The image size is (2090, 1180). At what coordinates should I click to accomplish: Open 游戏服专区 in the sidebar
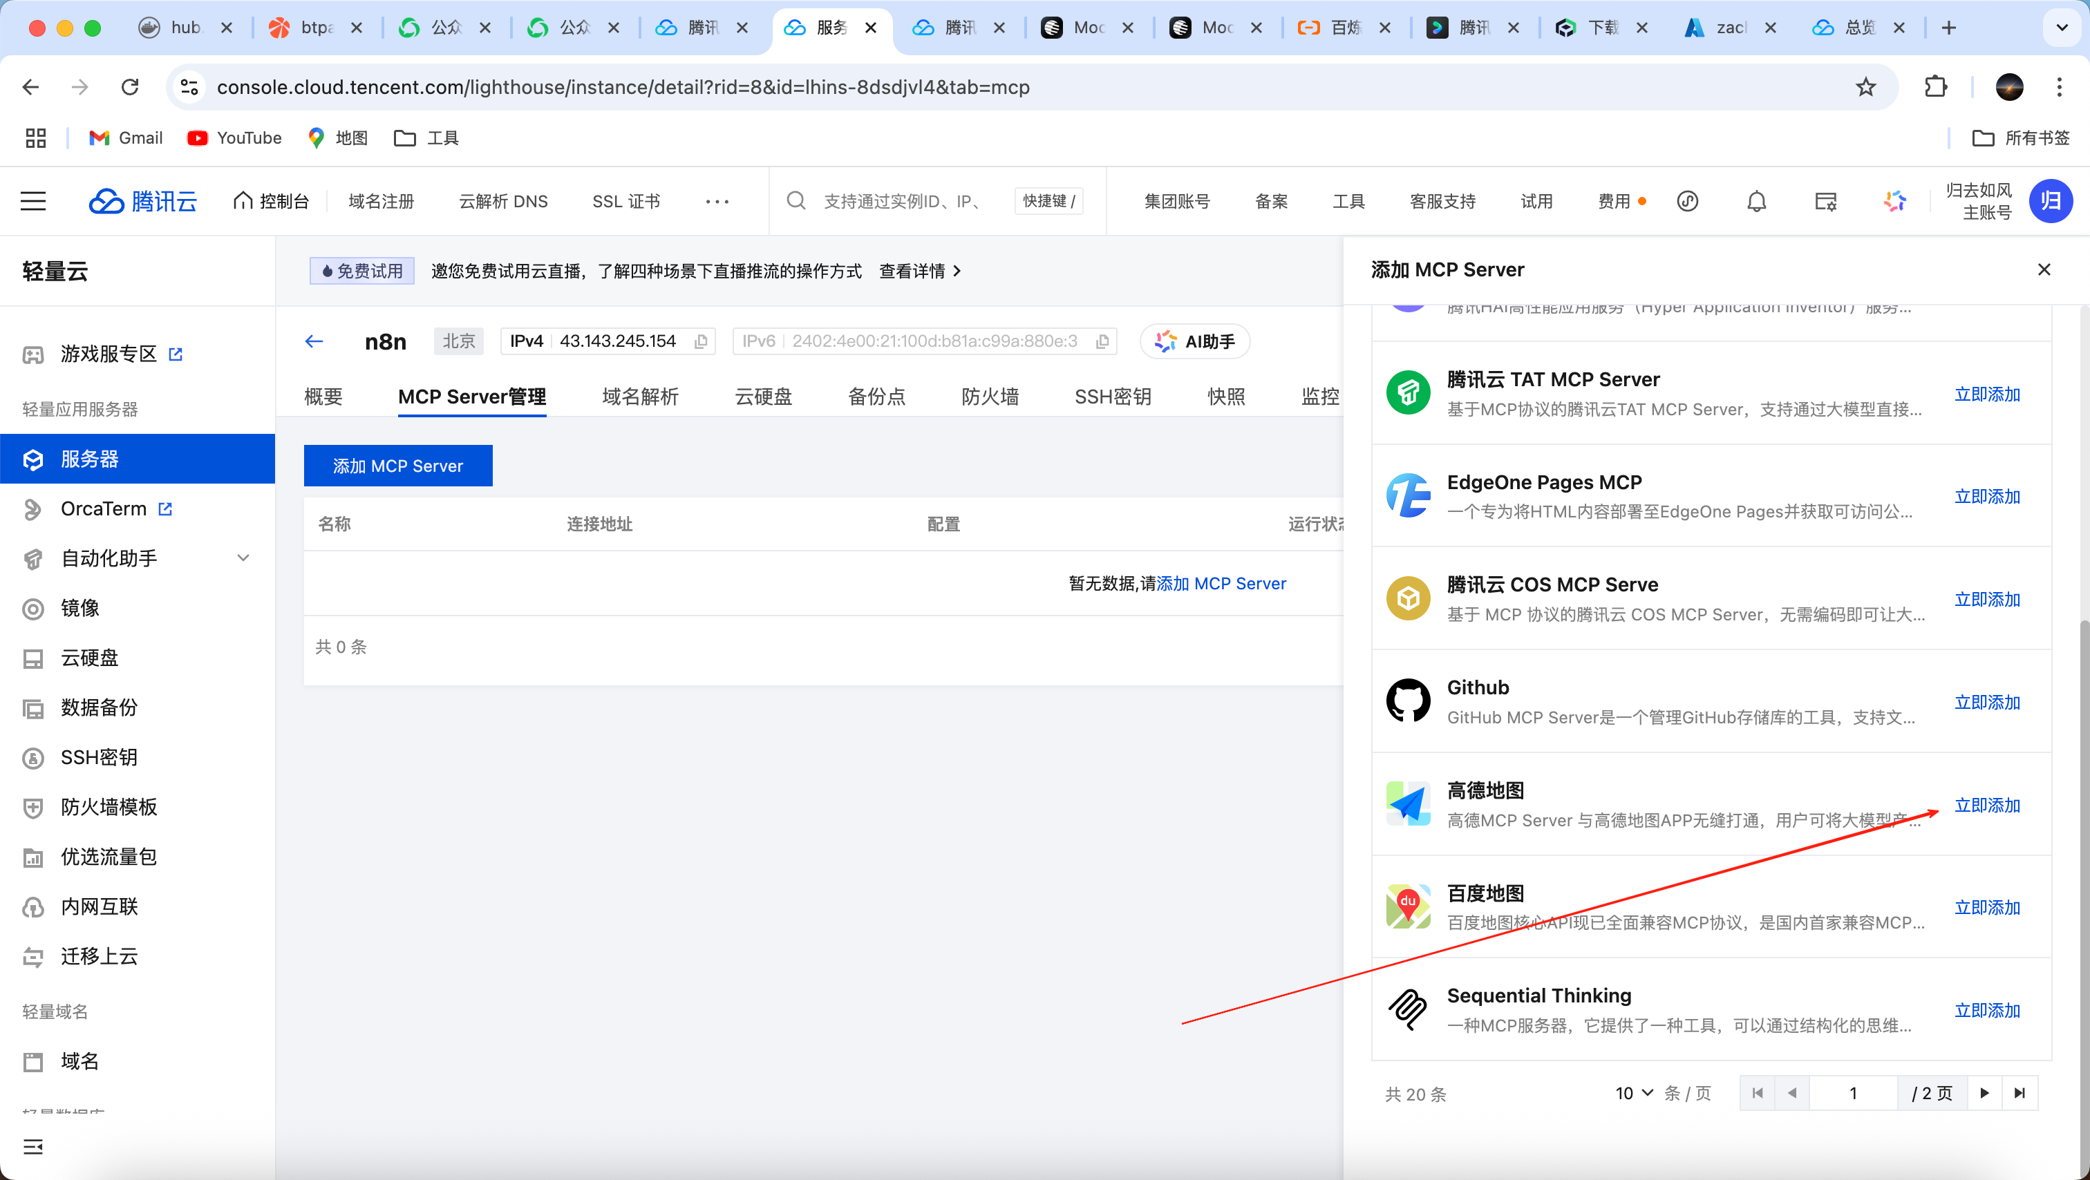[x=108, y=354]
